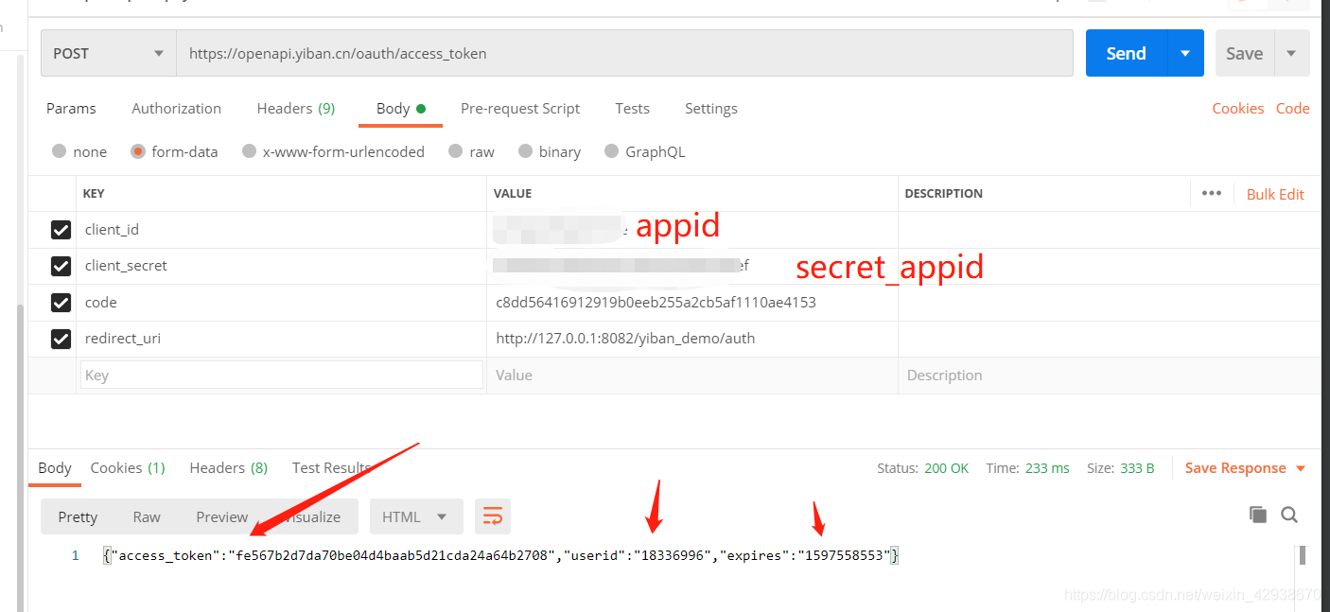
Task: Select the binary body type
Action: click(x=549, y=151)
